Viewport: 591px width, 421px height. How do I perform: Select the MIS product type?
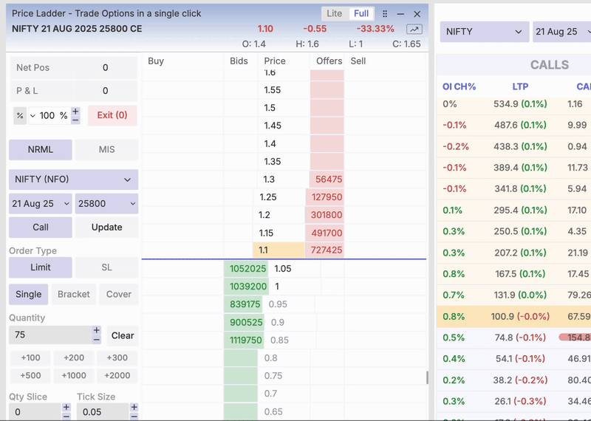(106, 149)
